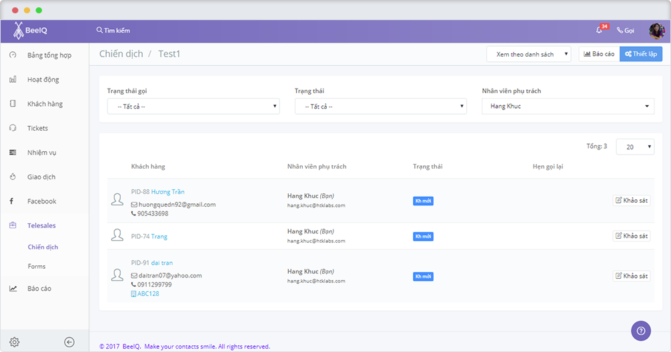The height and width of the screenshot is (352, 671).
Task: Expand the Trạng thái gọi dropdown
Action: click(193, 106)
